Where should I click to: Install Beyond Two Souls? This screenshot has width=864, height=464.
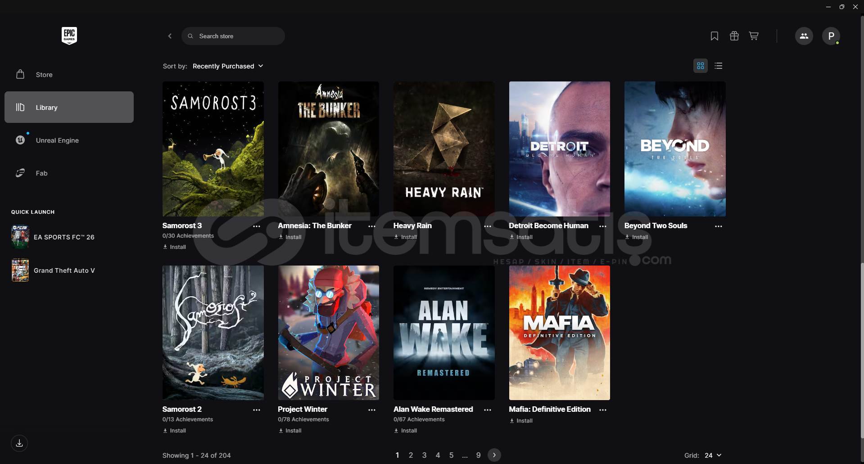[x=637, y=237]
